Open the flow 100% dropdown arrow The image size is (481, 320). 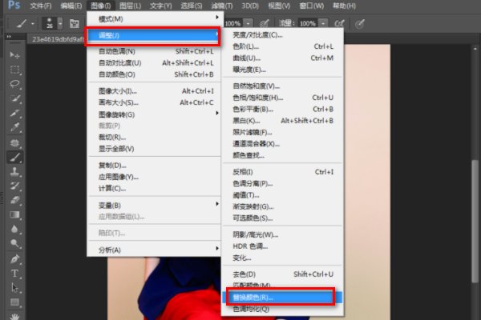click(x=323, y=23)
